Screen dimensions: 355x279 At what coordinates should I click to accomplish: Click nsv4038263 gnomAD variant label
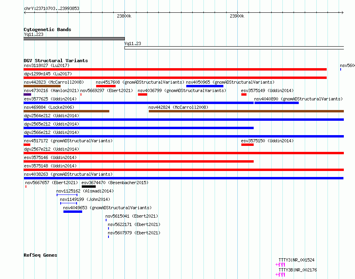tap(68, 174)
